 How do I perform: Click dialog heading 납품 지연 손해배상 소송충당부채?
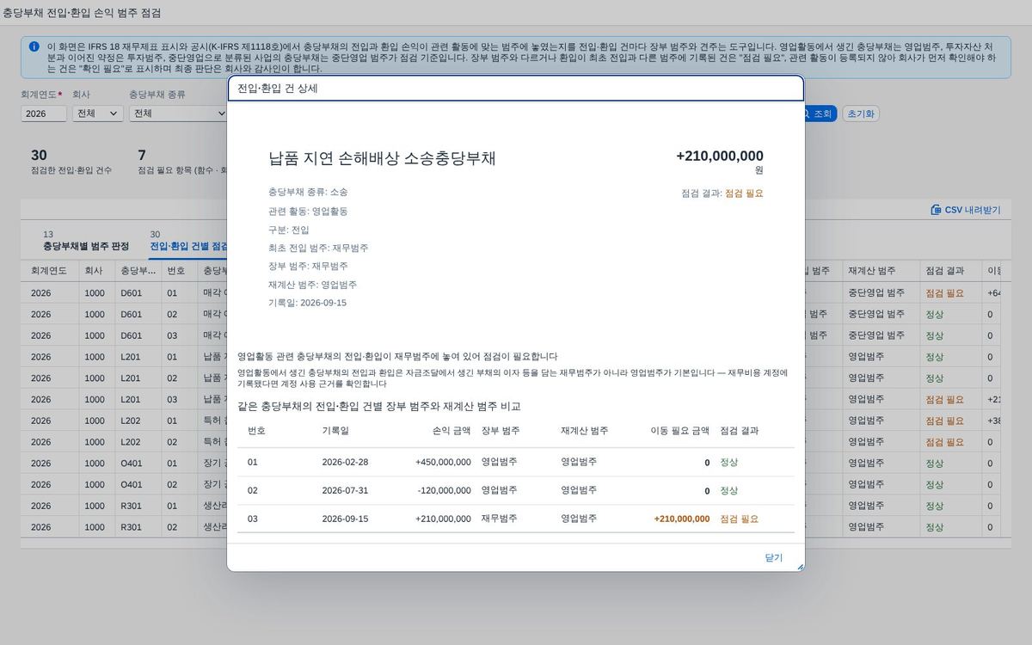[382, 158]
